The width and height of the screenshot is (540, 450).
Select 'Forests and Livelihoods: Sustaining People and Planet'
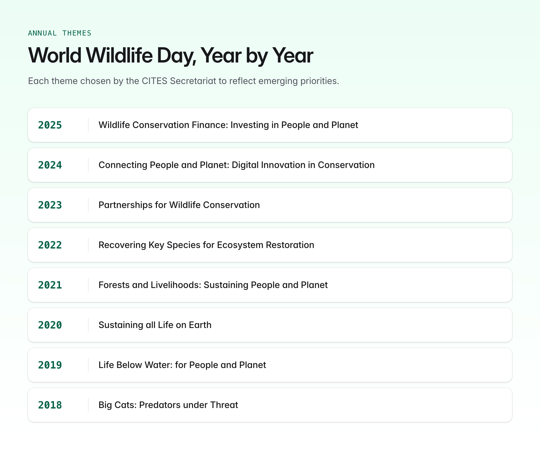tap(213, 285)
